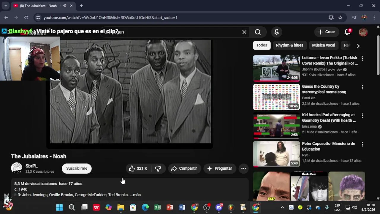This screenshot has width=380, height=214.
Task: Open Peter Capusotto Ministerio de Educacion title
Action: [328, 146]
